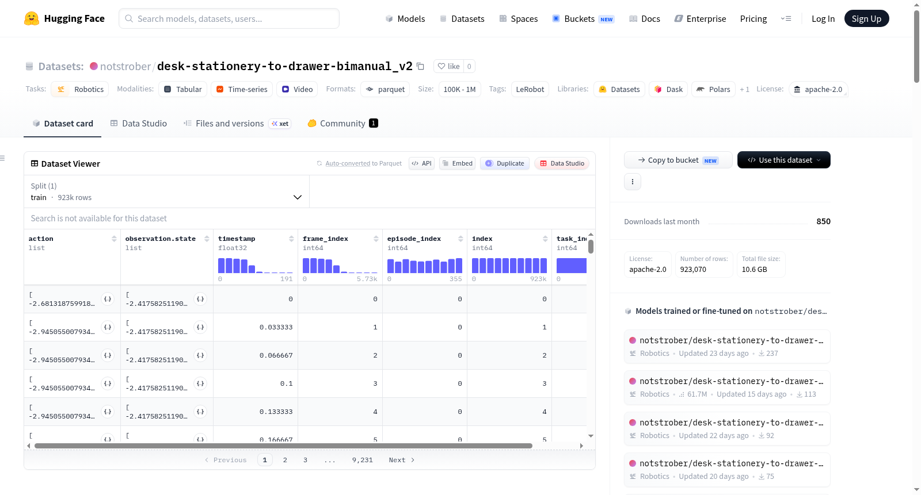This screenshot has width=921, height=495.
Task: Select the Video modality tag
Action: pyautogui.click(x=297, y=89)
